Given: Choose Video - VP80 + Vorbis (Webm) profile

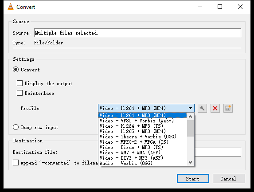Looking at the screenshot, I should tap(143, 121).
